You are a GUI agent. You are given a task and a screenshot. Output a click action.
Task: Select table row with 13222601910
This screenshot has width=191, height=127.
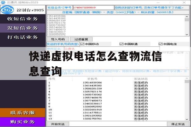tap(116, 110)
